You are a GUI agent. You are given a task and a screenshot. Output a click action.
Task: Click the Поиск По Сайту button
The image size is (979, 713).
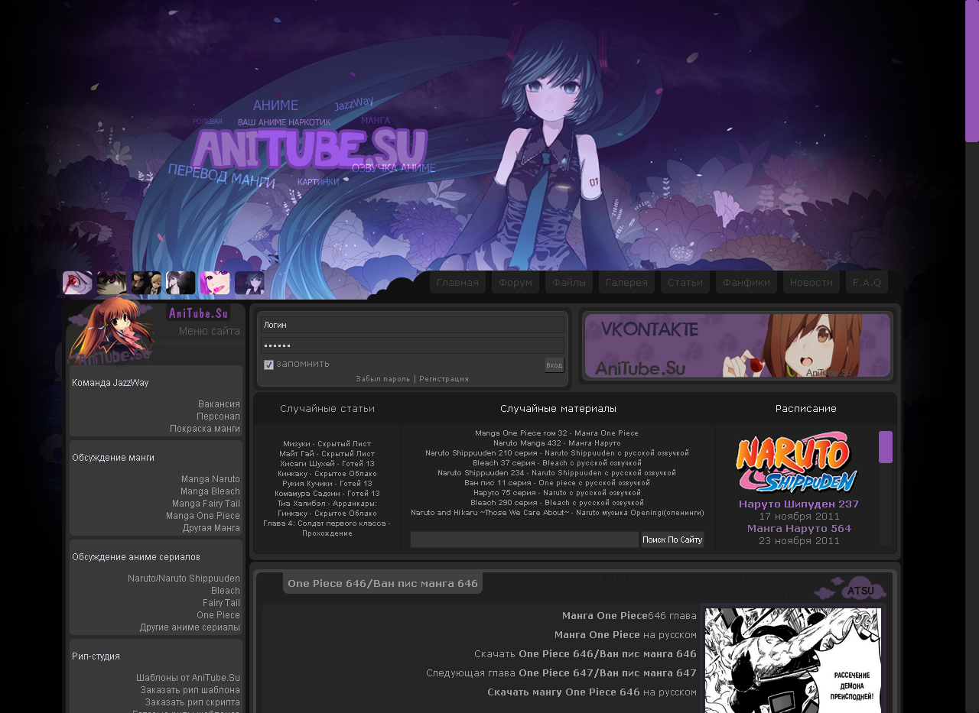click(672, 540)
